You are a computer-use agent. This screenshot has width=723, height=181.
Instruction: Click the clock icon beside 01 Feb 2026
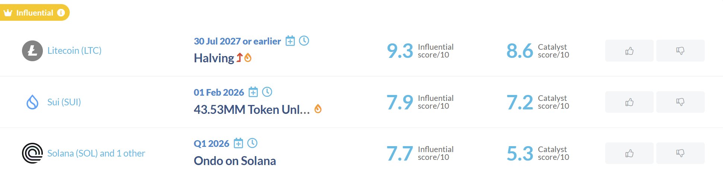point(267,92)
